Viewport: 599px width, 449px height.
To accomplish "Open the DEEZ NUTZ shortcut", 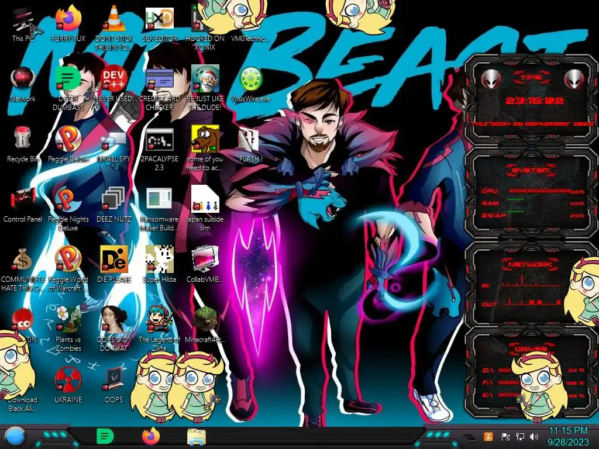I will click(x=114, y=205).
